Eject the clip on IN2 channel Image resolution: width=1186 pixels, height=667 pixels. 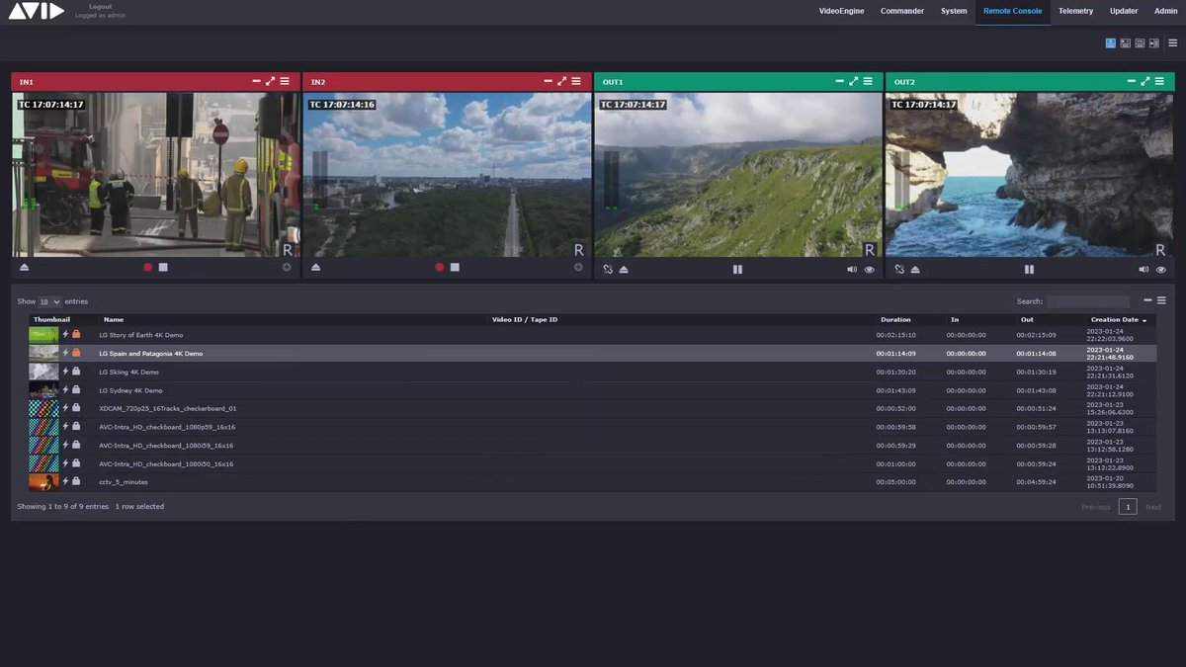point(316,268)
